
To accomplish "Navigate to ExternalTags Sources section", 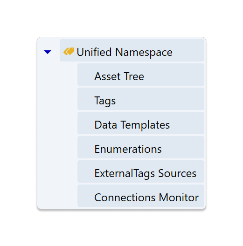I will tap(141, 171).
